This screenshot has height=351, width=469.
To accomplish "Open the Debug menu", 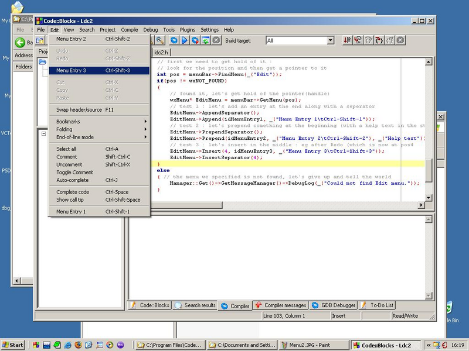I will point(151,30).
